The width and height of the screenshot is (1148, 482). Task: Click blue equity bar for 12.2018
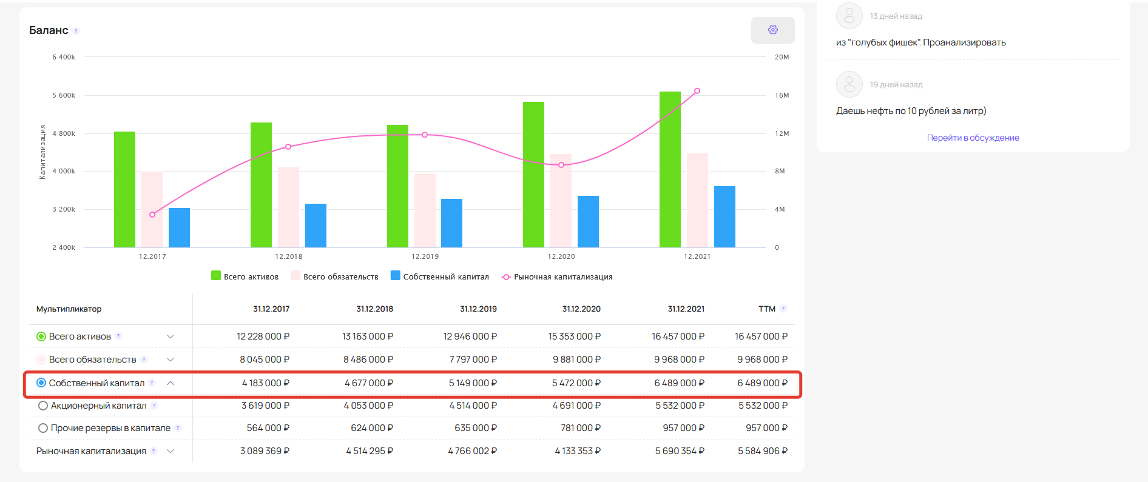click(x=316, y=226)
